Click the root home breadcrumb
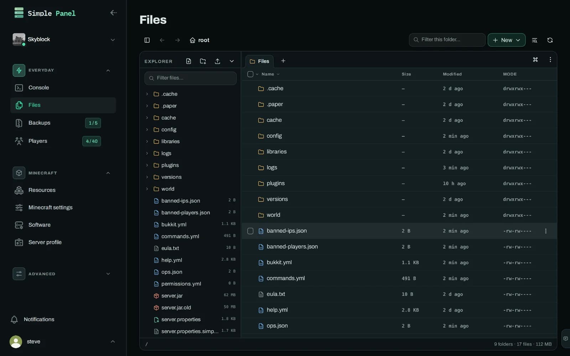Viewport: 570px width, 356px height. [x=199, y=40]
